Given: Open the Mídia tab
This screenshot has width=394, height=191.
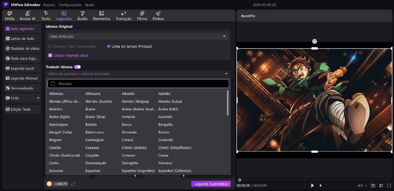Looking at the screenshot, I should pos(9,16).
